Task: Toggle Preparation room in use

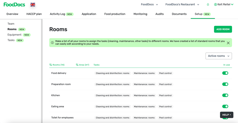Action: pos(225,84)
